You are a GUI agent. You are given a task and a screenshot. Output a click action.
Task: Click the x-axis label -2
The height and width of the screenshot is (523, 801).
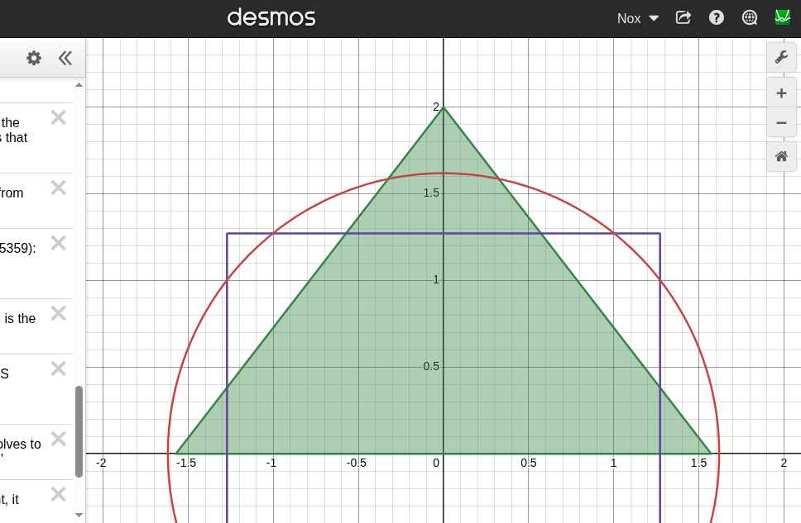[x=102, y=463]
